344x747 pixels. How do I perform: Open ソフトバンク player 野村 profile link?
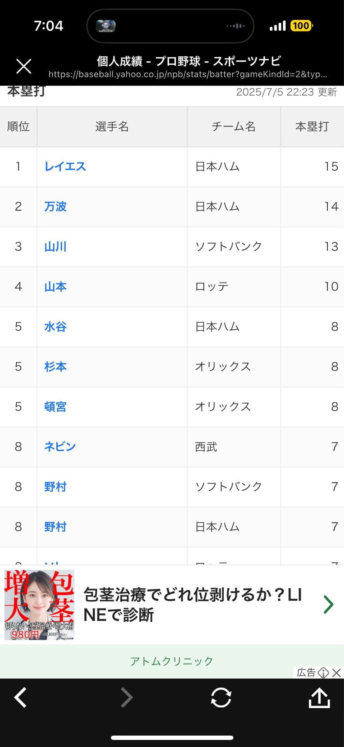[56, 487]
